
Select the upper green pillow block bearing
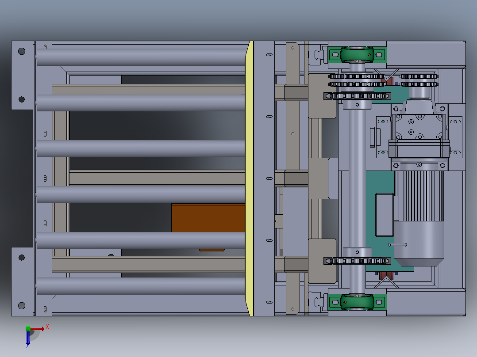(x=357, y=55)
